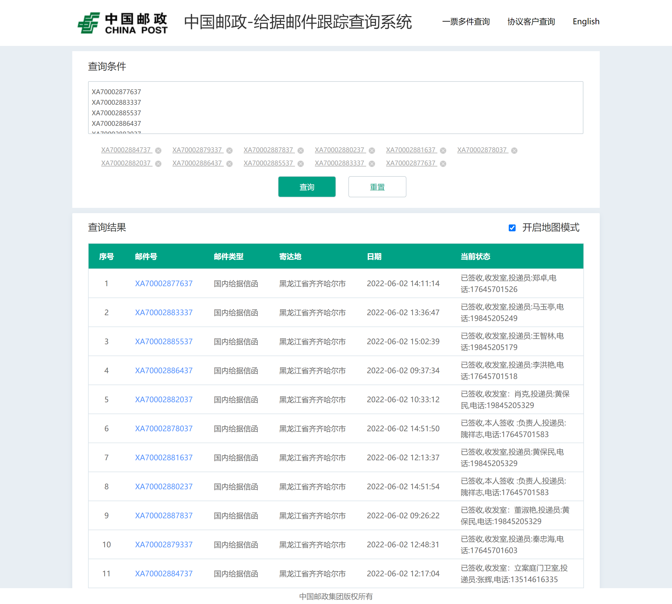Remove tag XA70002878037 with its x icon

coord(514,151)
